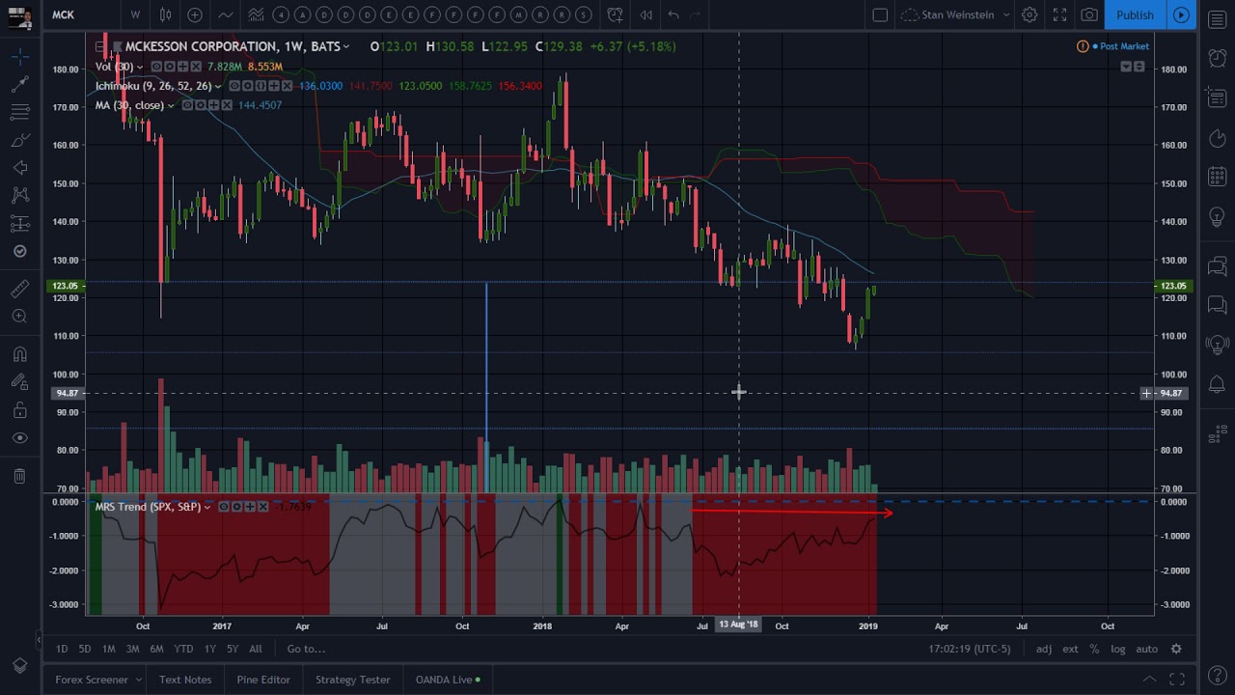Expand the Vol (30) indicator menu chevron
1235x695 pixels.
click(x=140, y=67)
